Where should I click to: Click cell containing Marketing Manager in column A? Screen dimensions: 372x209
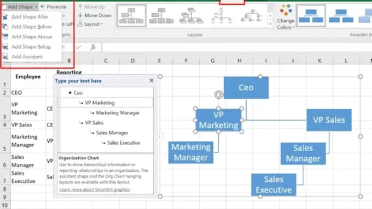click(x=28, y=141)
